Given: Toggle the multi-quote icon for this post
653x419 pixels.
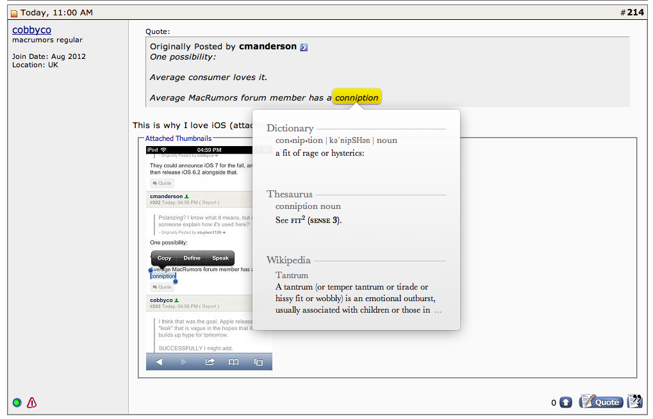Looking at the screenshot, I should pos(634,401).
